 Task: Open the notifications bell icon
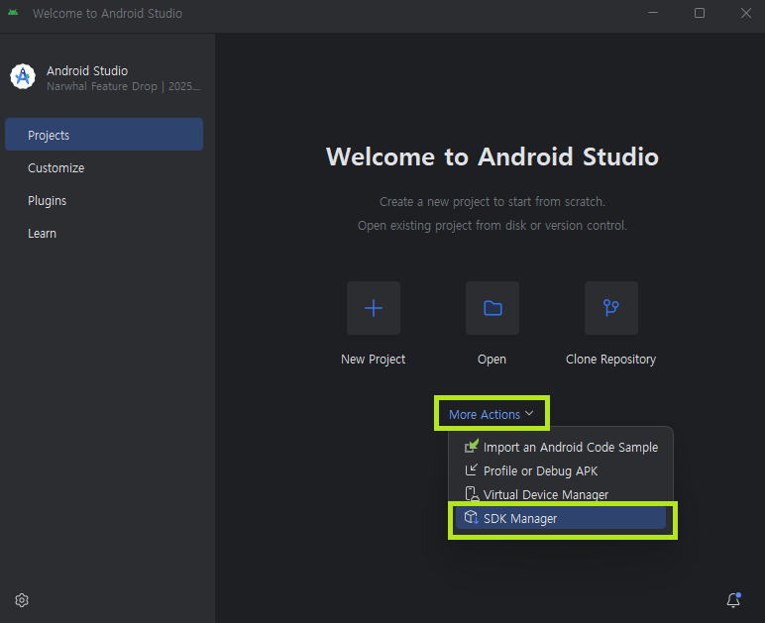coord(733,600)
